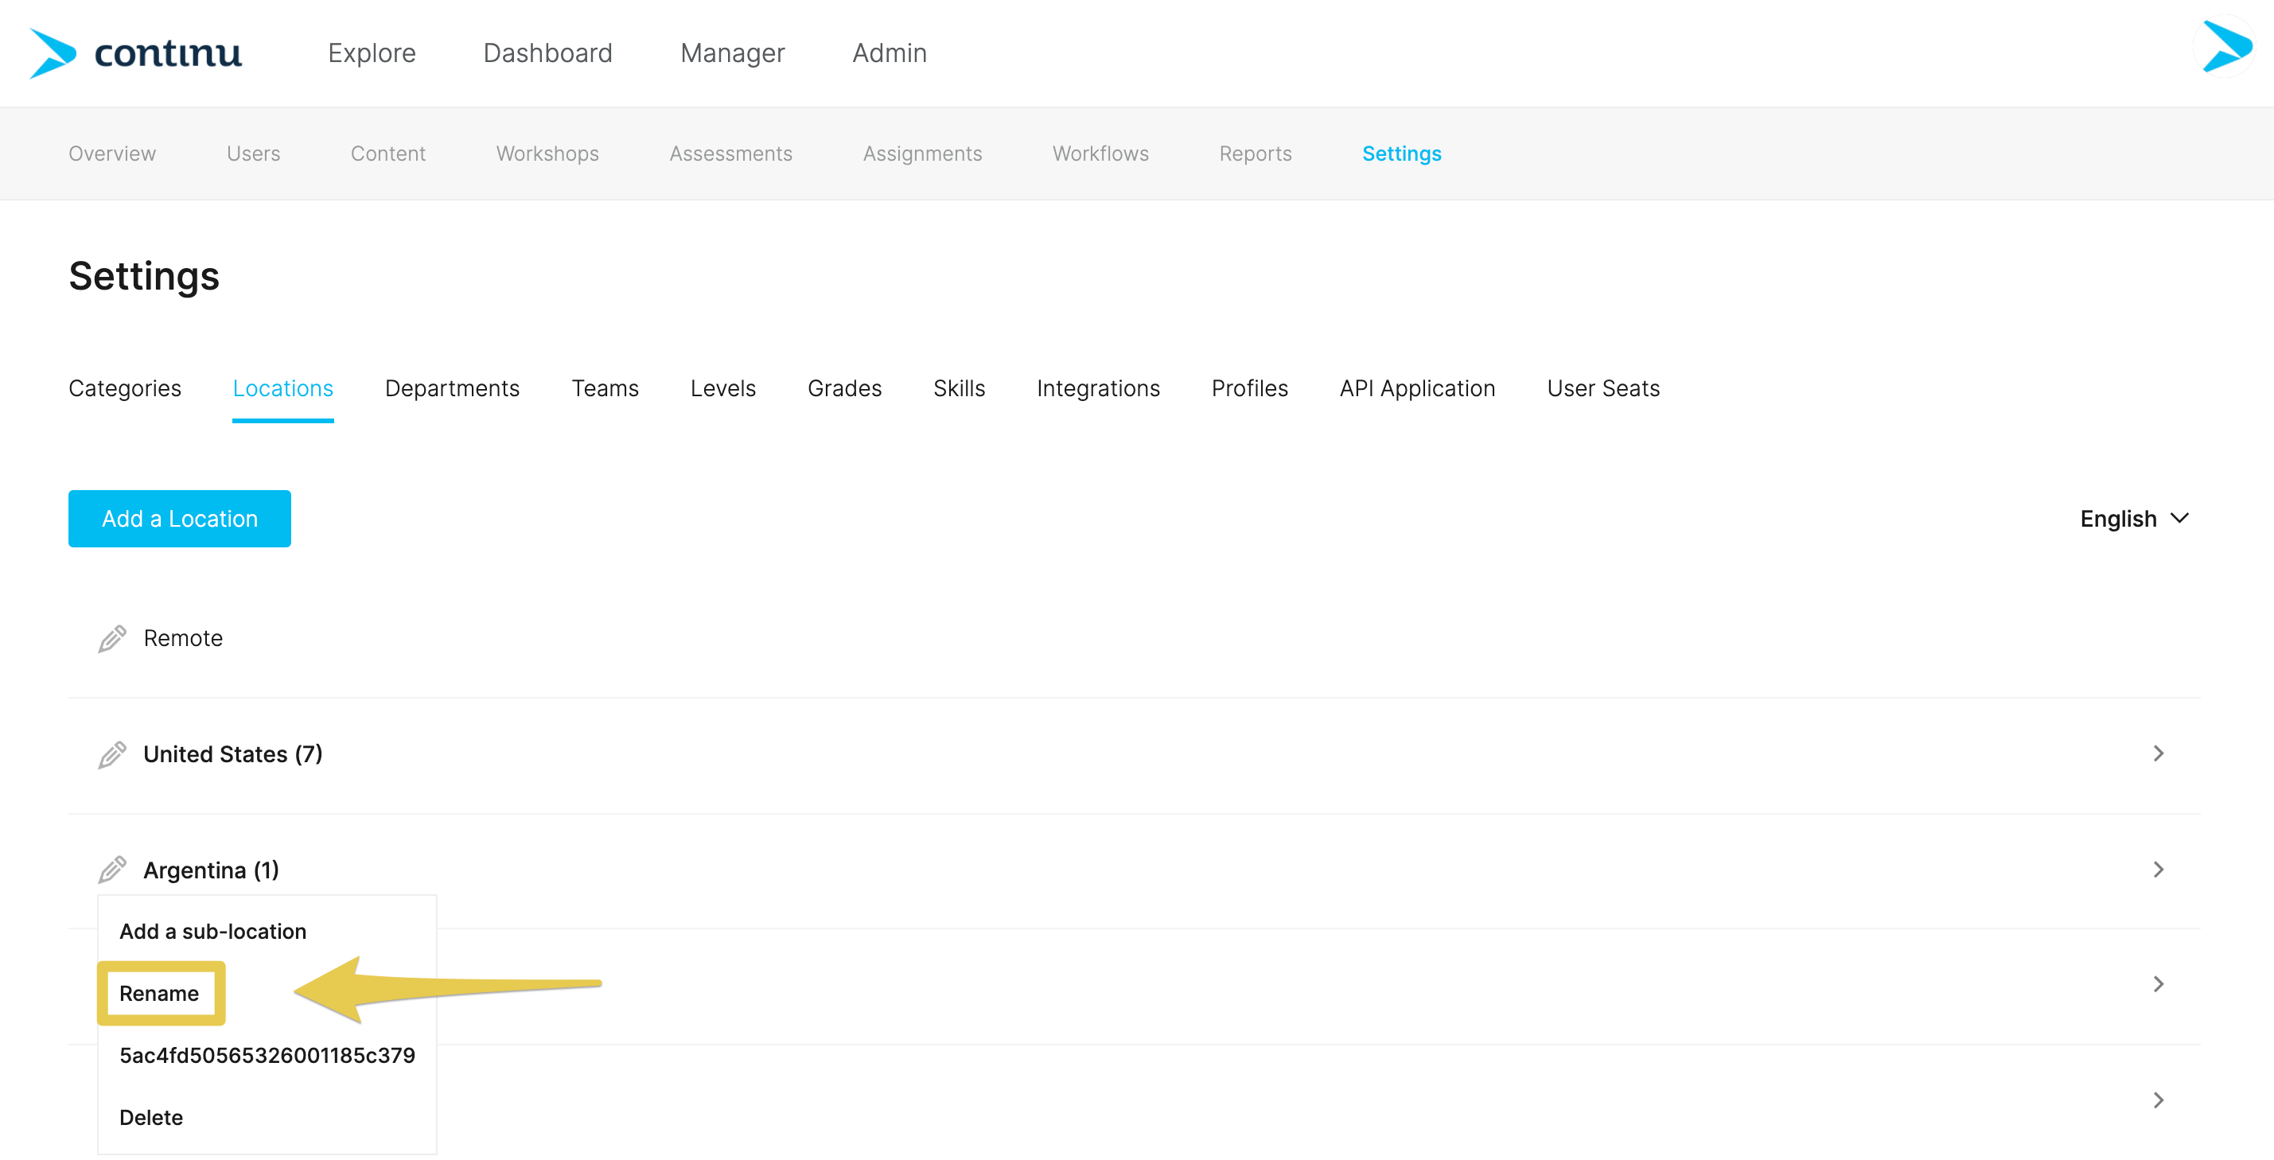Screen dimensions: 2274x1160
Task: Open the Manager navigation item
Action: pos(733,53)
